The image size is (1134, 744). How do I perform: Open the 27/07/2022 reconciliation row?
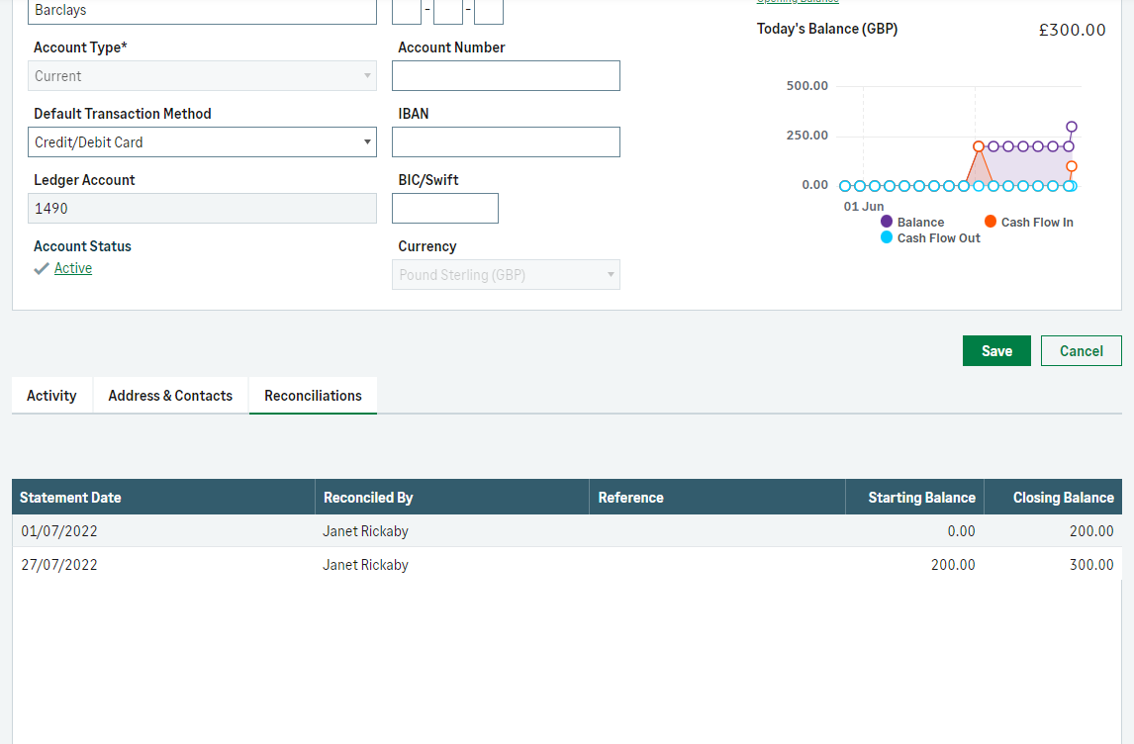(59, 565)
